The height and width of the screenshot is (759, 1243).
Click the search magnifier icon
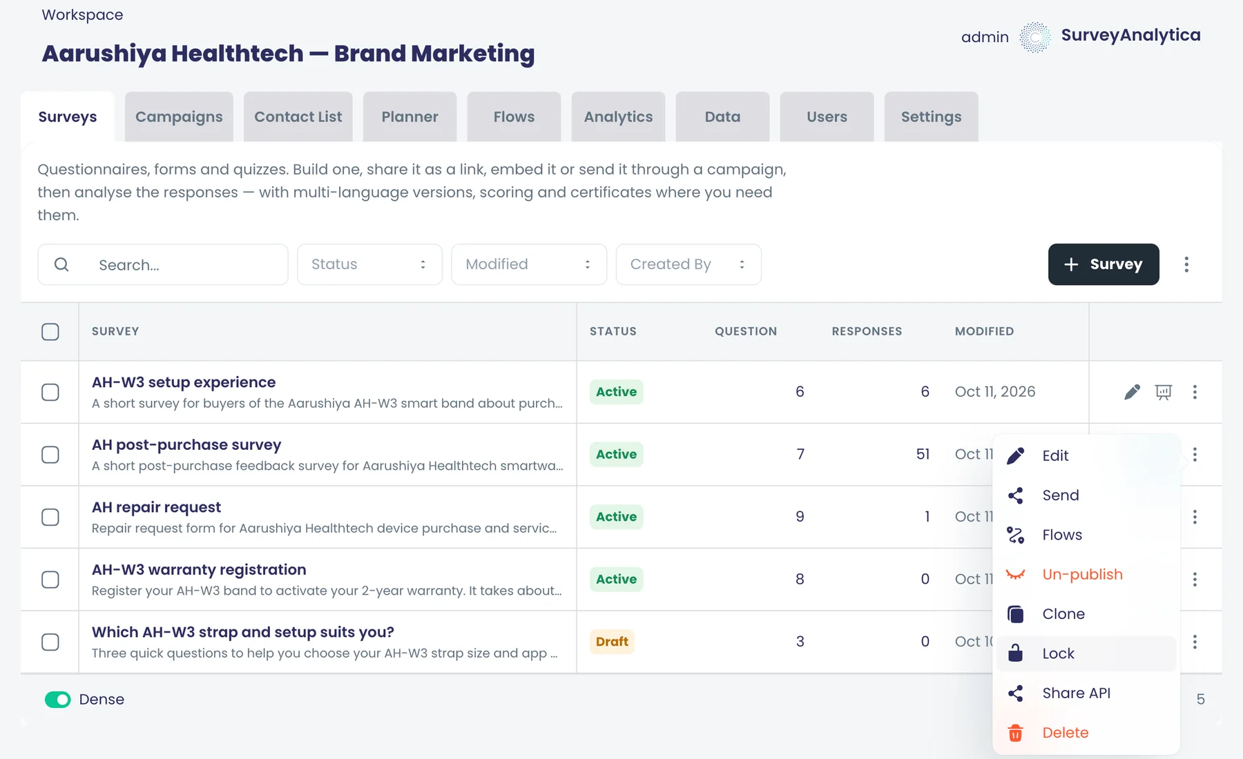61,264
